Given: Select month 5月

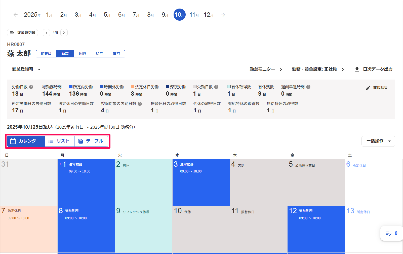Looking at the screenshot, I should click(x=107, y=15).
